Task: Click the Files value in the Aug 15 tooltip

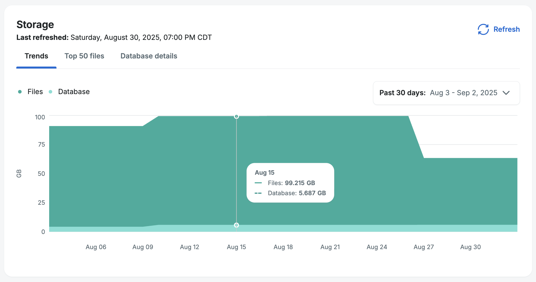Action: pos(299,183)
